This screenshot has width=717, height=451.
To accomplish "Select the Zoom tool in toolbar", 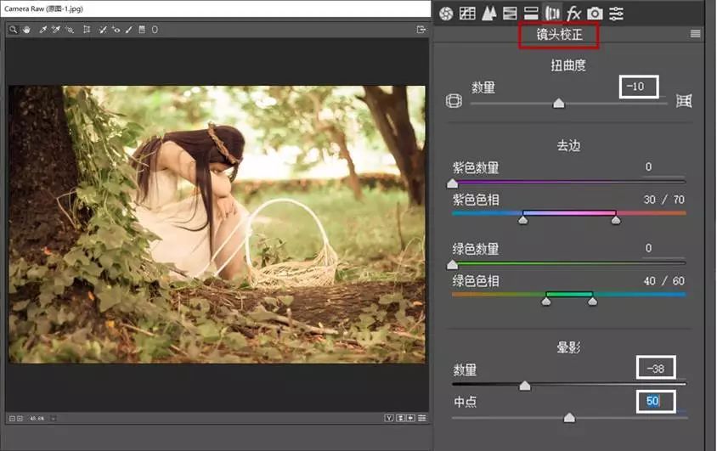I will pos(14,30).
